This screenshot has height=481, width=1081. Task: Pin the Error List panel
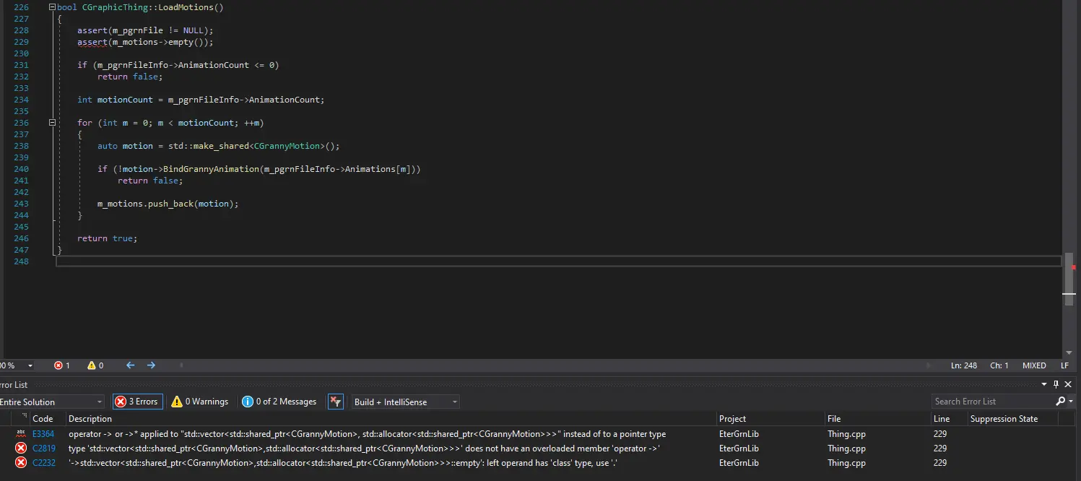point(1056,384)
